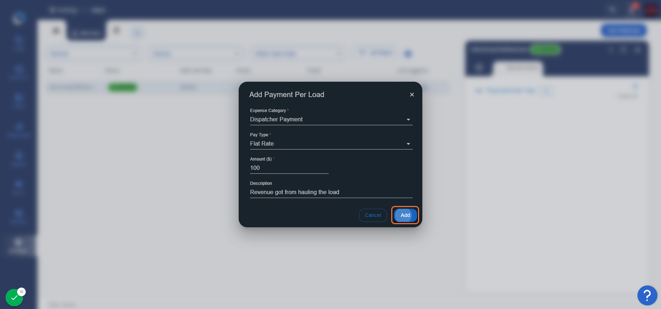This screenshot has width=661, height=309.
Task: Cancel adding the payment
Action: click(373, 215)
